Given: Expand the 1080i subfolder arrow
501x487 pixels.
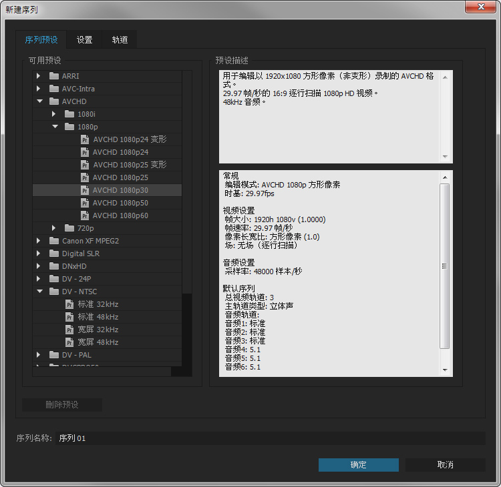Looking at the screenshot, I should [x=53, y=114].
